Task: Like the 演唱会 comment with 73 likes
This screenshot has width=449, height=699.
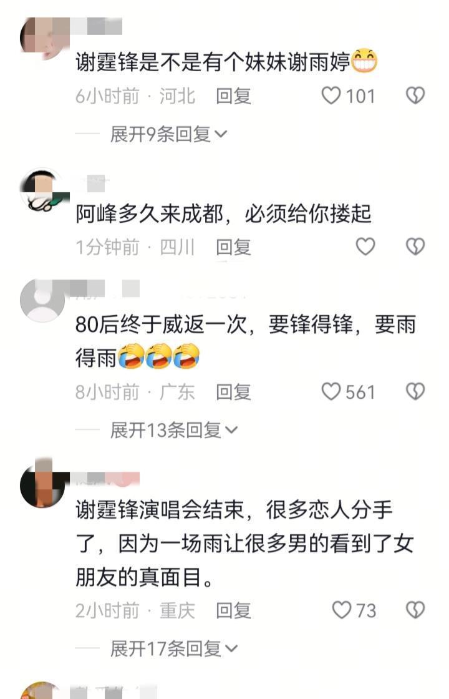Action: point(342,610)
